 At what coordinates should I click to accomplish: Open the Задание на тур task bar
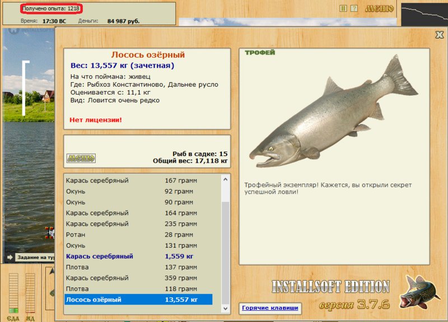coord(35,258)
